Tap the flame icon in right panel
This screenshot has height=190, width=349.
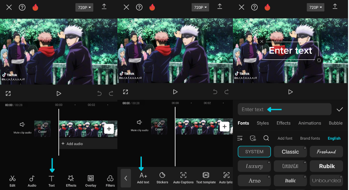pyautogui.click(x=267, y=7)
